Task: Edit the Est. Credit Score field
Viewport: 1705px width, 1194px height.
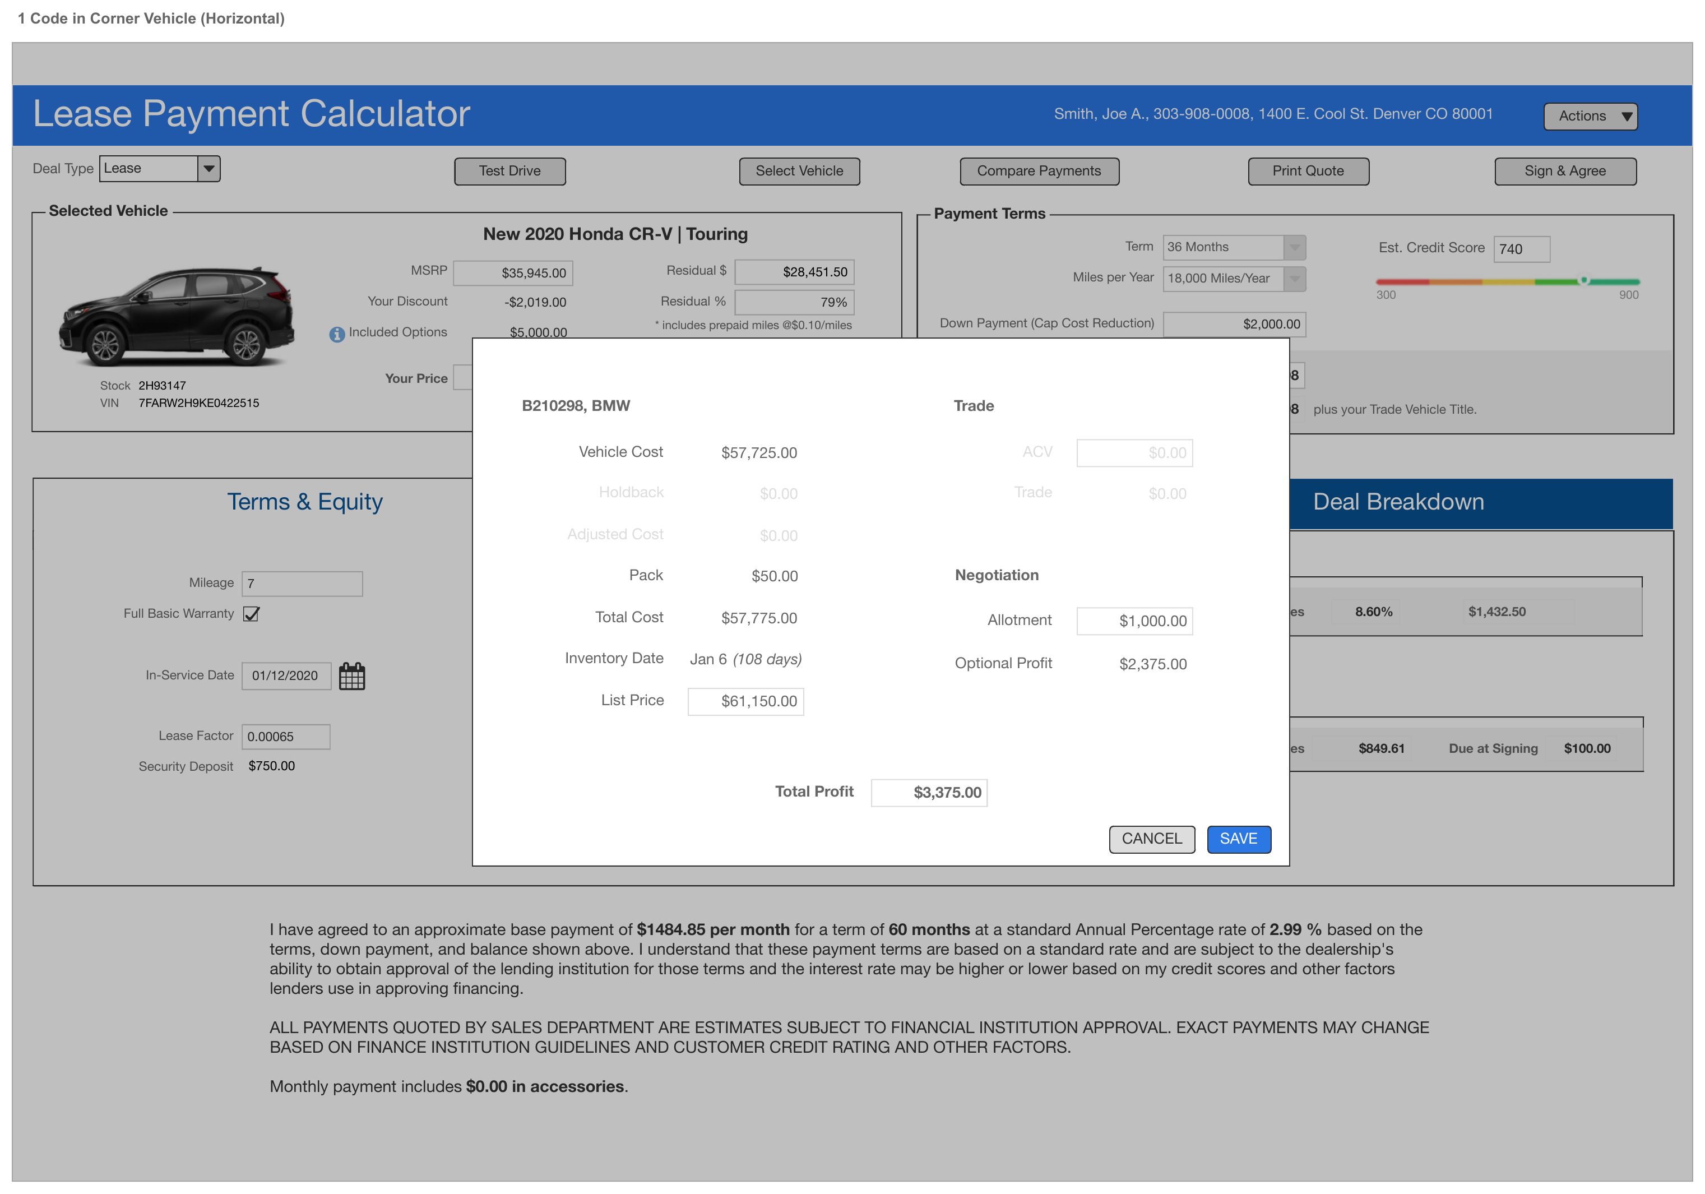Action: click(1522, 249)
